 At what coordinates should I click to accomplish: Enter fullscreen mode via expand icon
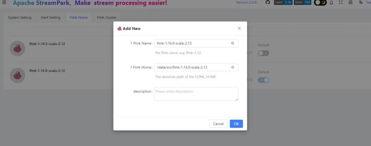341,3
